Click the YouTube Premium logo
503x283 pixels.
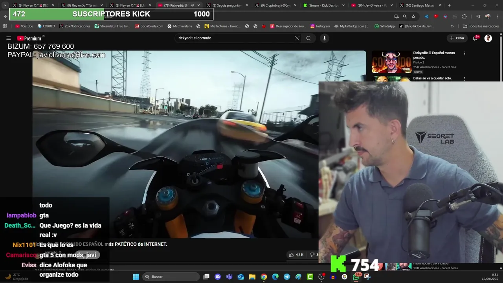29,38
